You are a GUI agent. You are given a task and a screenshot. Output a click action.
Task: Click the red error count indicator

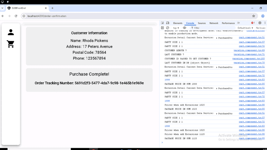[x=253, y=23]
